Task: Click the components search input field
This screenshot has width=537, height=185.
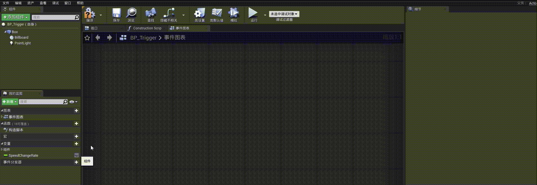Action: (x=53, y=17)
